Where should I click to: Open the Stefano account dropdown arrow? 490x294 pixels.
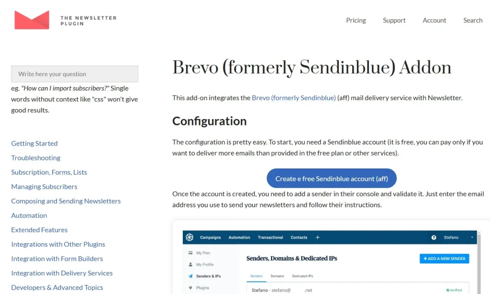pyautogui.click(x=472, y=237)
